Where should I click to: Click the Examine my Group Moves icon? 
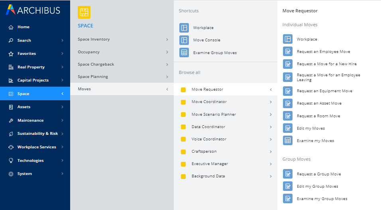point(288,198)
